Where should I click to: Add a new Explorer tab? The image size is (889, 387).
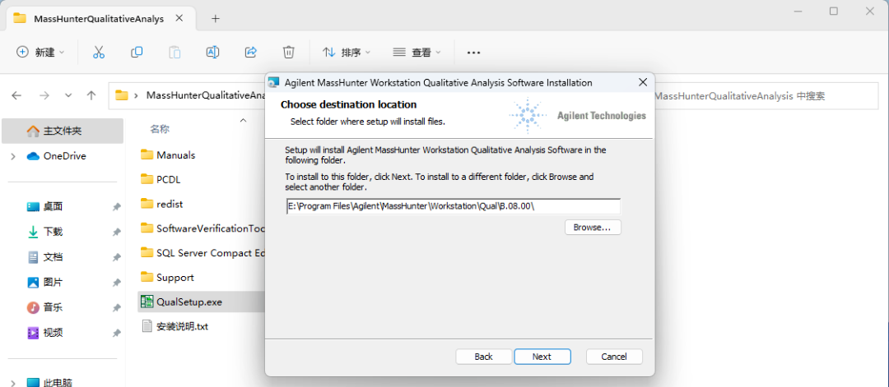[215, 19]
